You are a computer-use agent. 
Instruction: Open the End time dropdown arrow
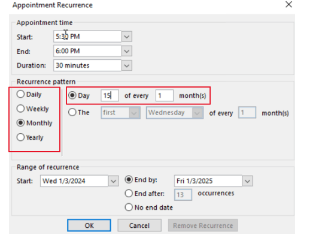pos(127,51)
